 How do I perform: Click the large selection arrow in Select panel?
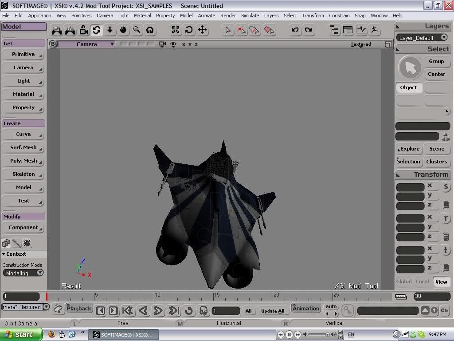410,67
